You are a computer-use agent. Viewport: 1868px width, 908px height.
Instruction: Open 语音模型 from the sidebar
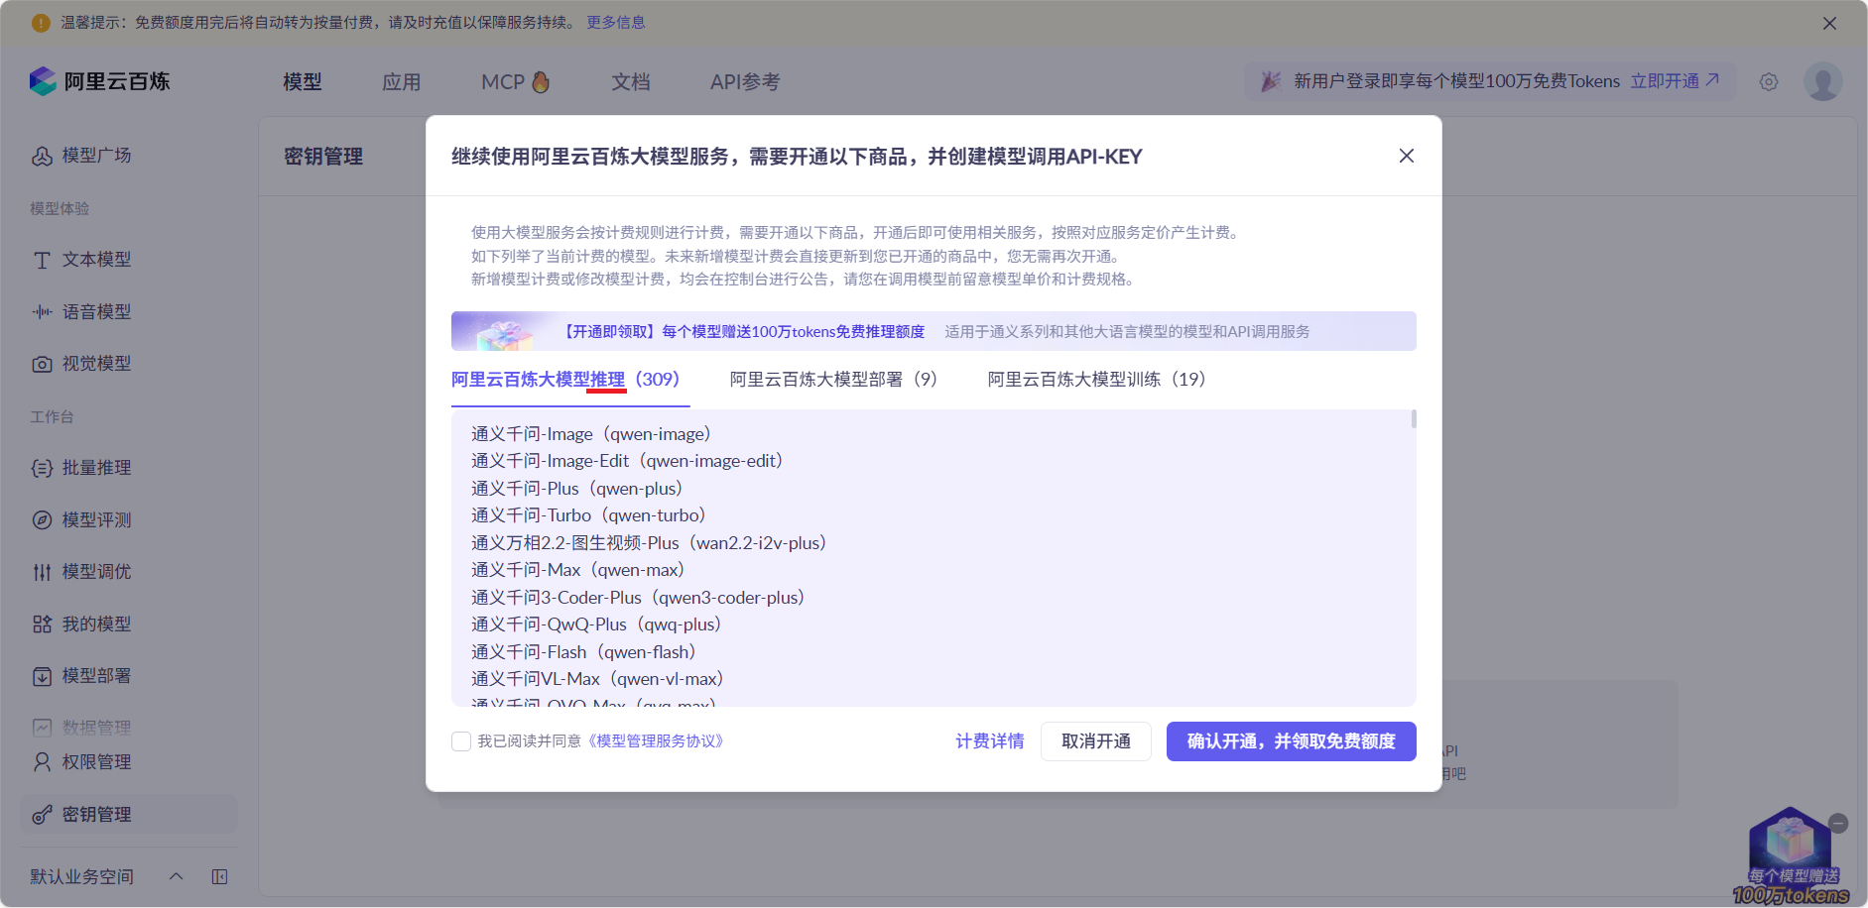(x=41, y=311)
